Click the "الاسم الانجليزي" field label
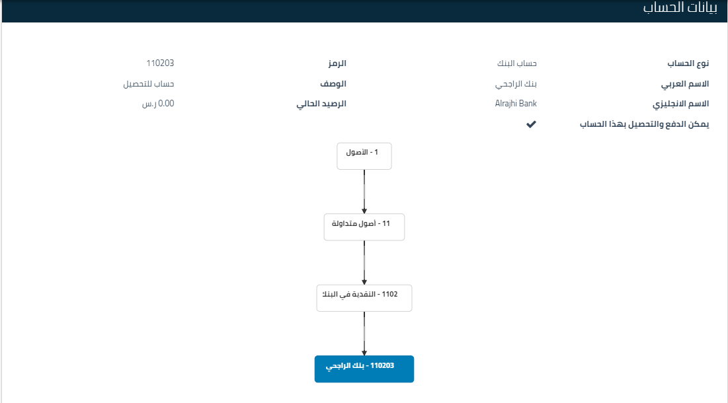 click(682, 103)
